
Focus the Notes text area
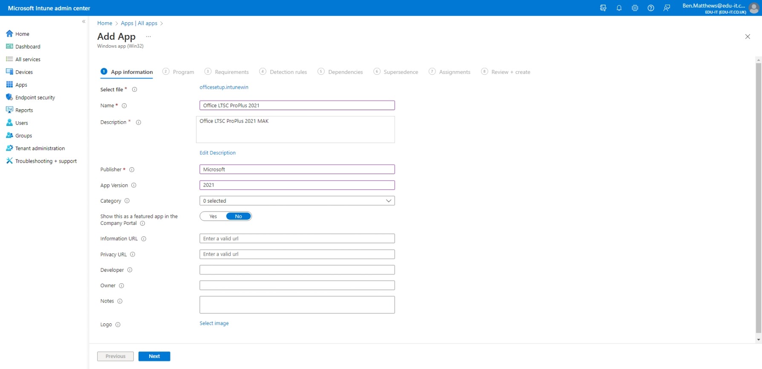click(297, 305)
